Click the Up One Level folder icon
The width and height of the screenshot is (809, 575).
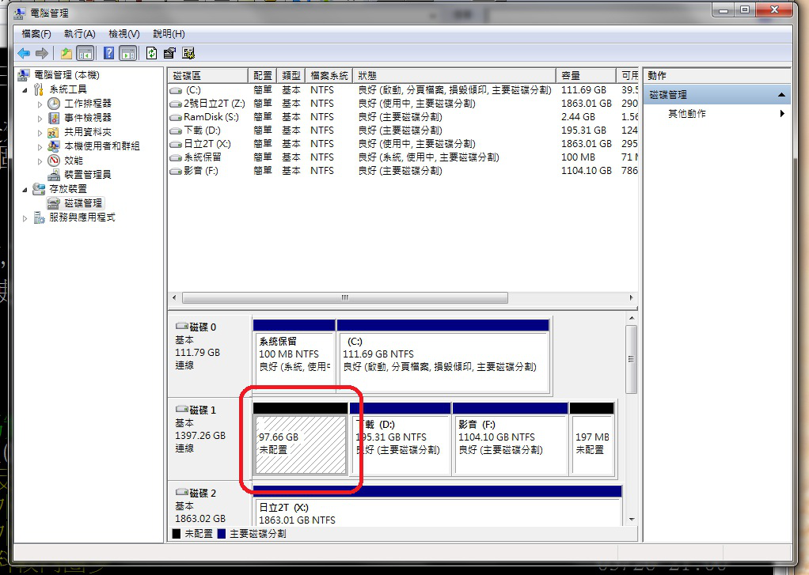(66, 53)
